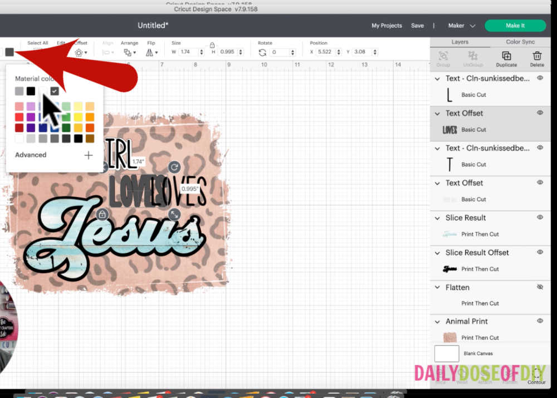Click the Duplicate icon in Layers panel

point(506,57)
